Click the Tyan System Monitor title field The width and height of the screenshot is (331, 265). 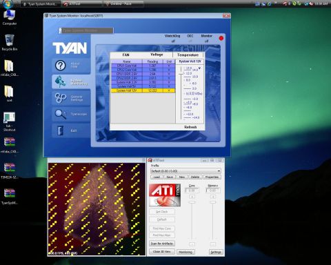[86, 30]
